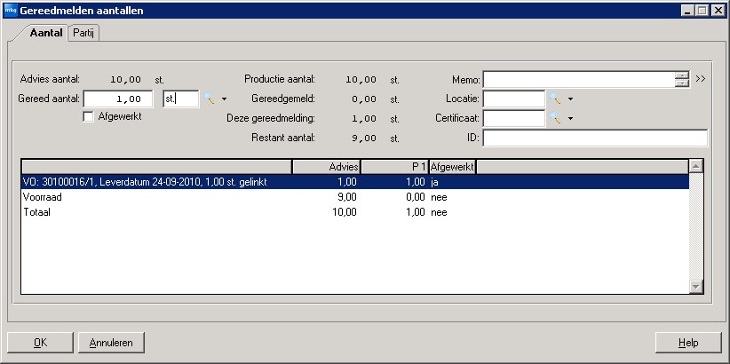Click the Afgewerkt column header
Viewport: 730px width, 364px height.
tap(452, 166)
